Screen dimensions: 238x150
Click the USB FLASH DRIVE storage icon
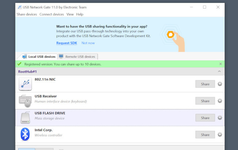[x=25, y=118]
